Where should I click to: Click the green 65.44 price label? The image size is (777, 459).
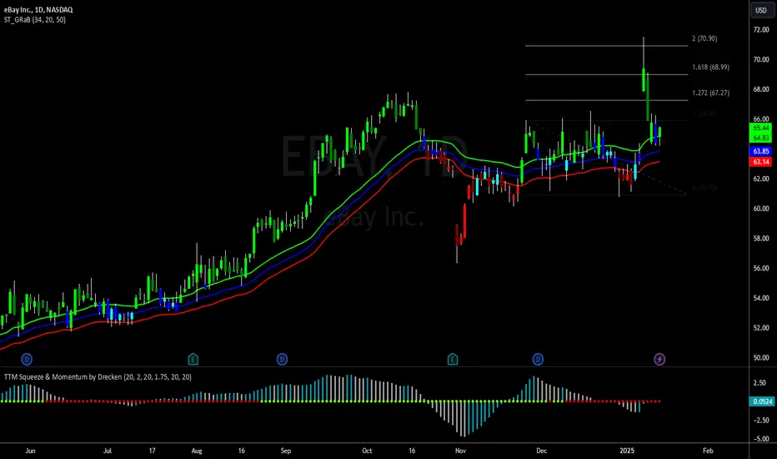[761, 128]
